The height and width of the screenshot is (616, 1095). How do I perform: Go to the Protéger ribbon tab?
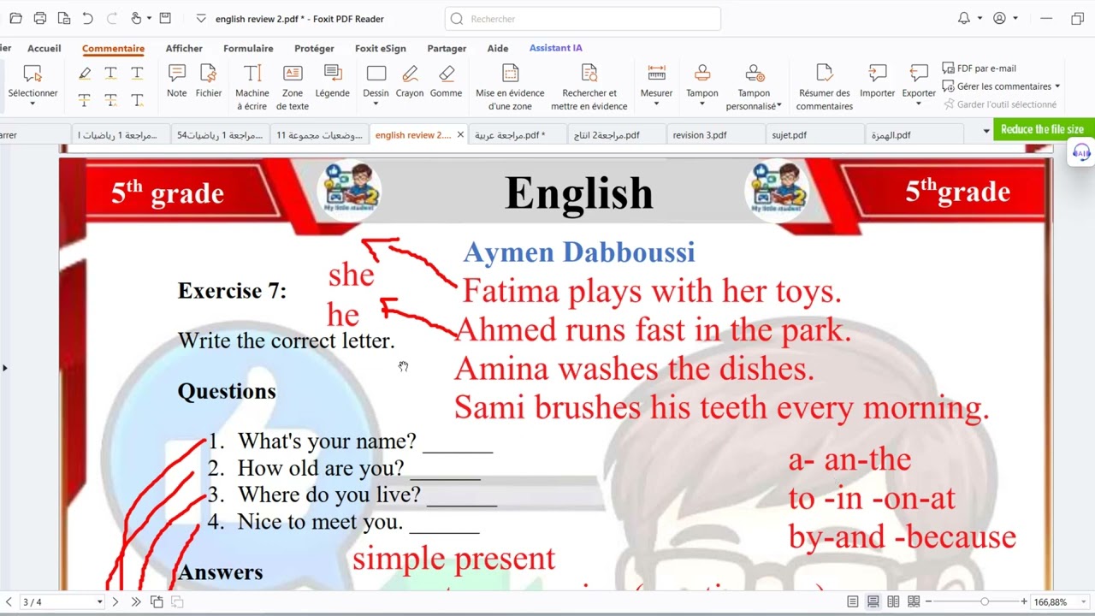click(x=314, y=49)
